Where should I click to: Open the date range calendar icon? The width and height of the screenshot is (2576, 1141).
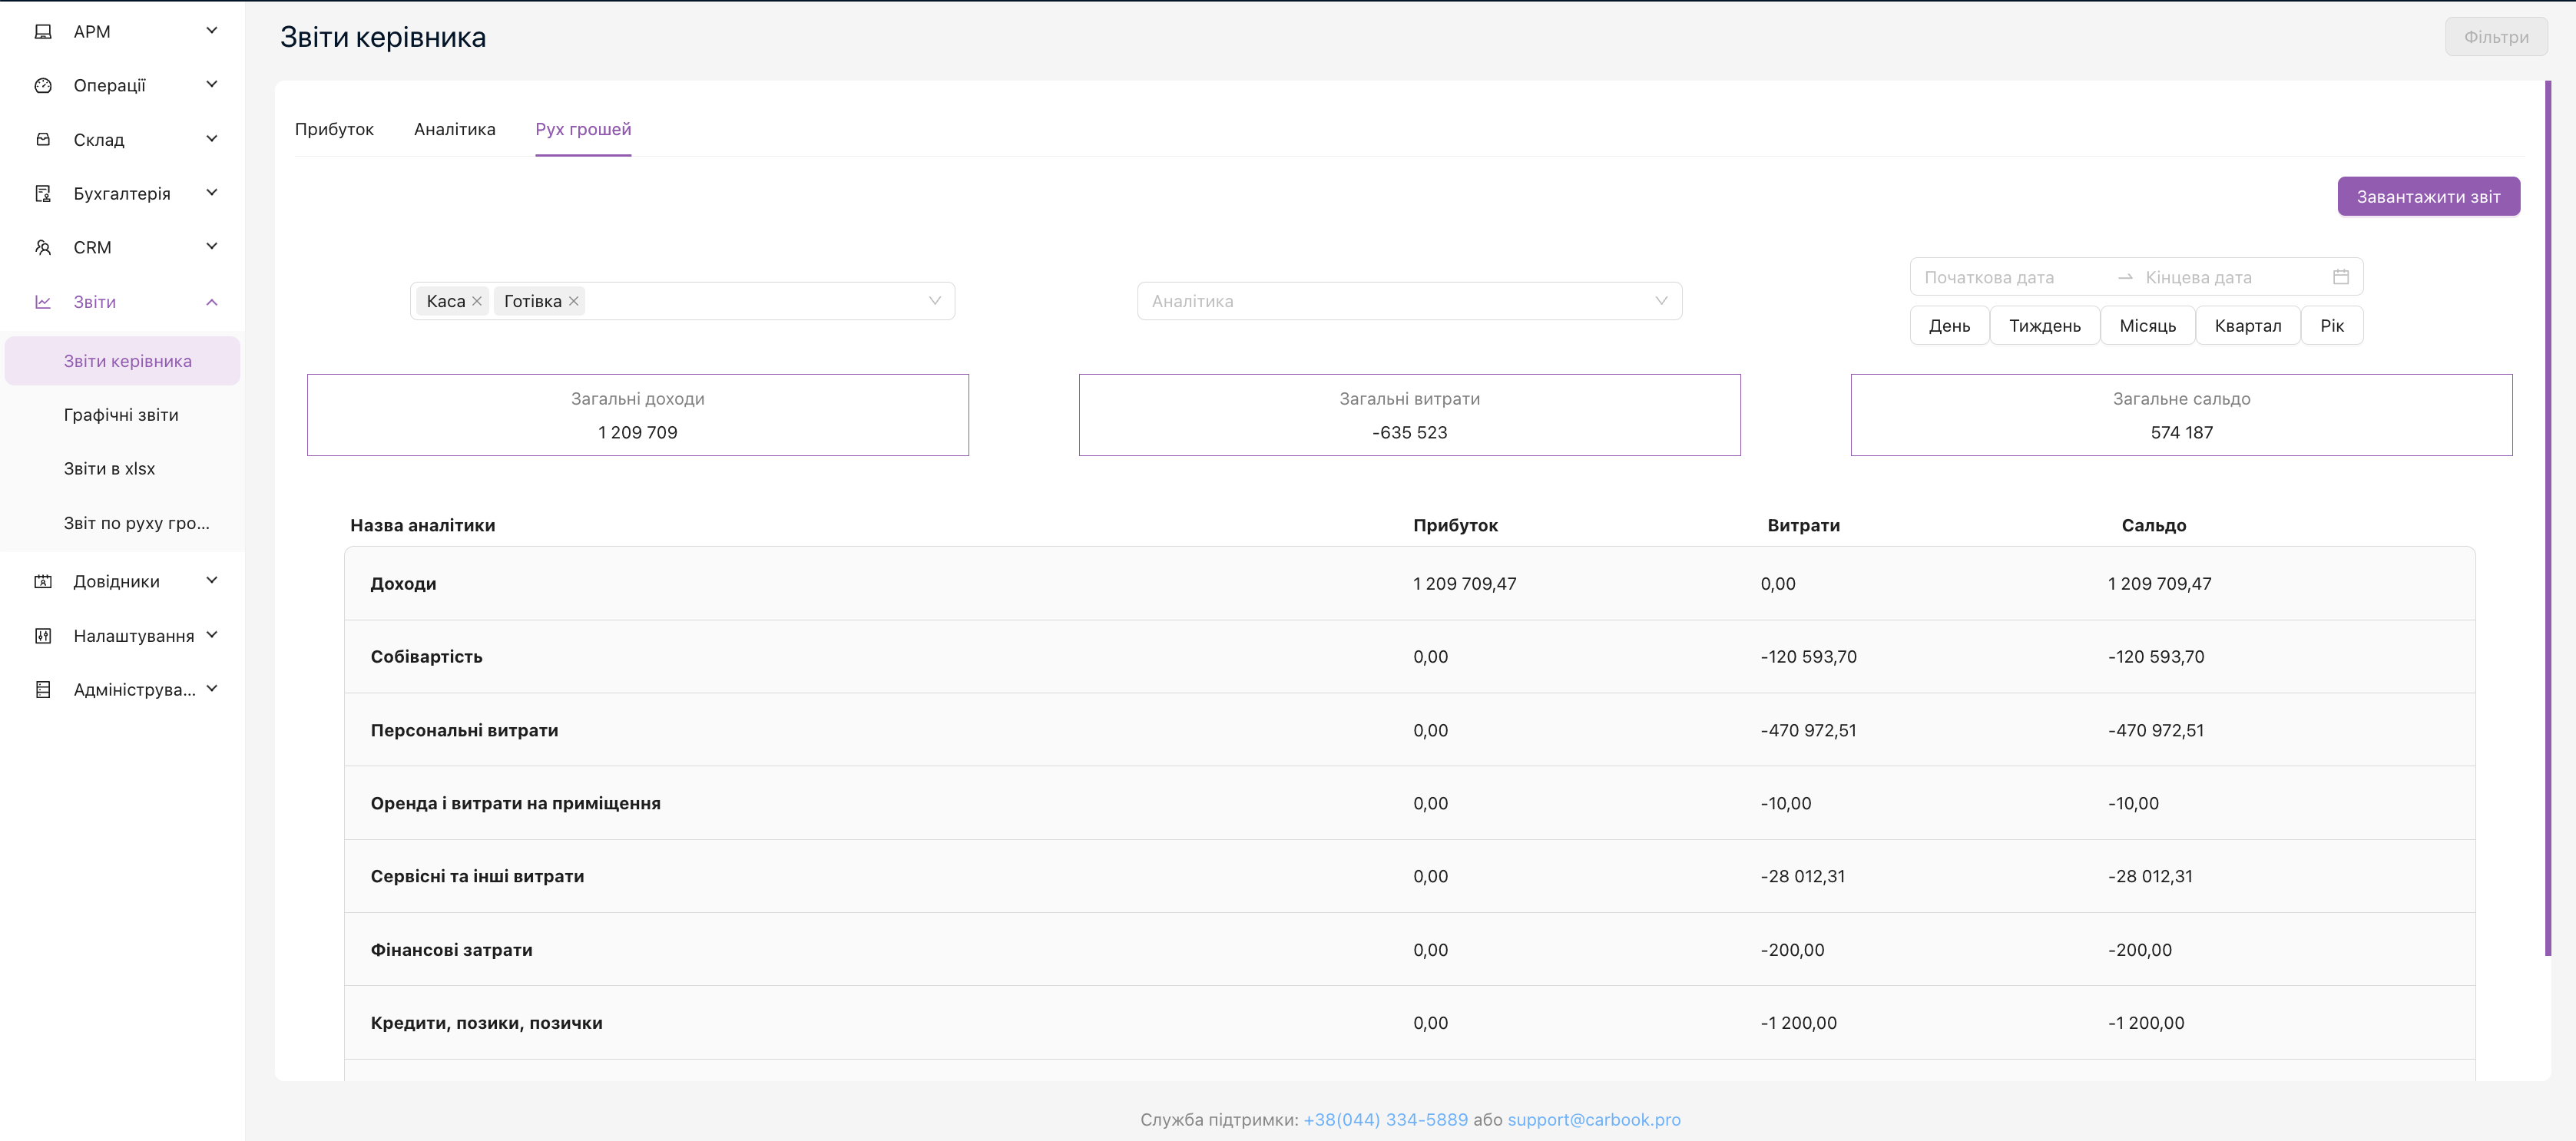(x=2341, y=277)
